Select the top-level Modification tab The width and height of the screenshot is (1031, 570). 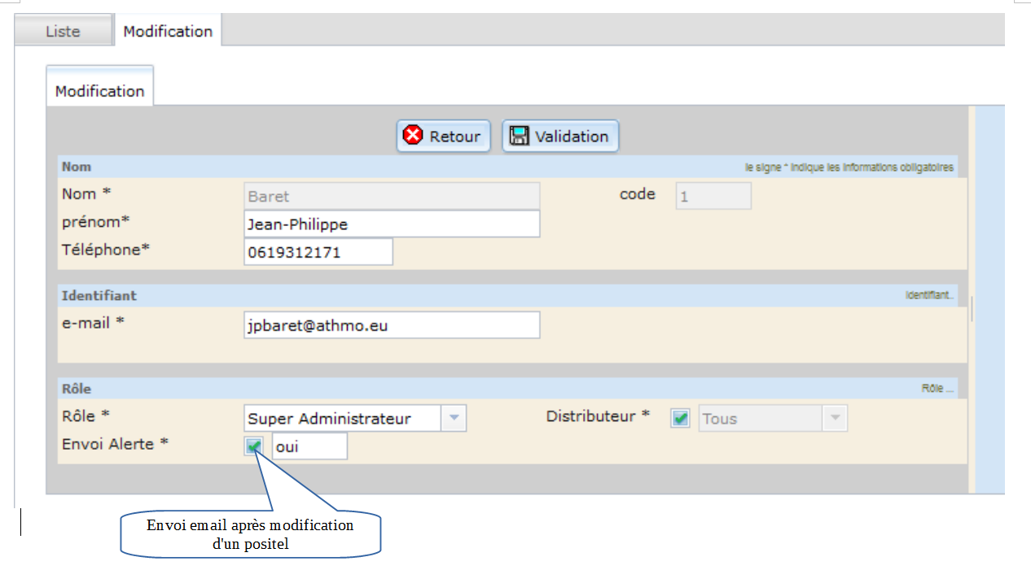tap(168, 32)
